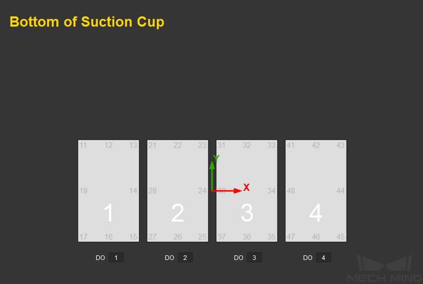Image resolution: width=423 pixels, height=284 pixels.
Task: Click edge point 34 on section 3
Action: click(x=271, y=191)
